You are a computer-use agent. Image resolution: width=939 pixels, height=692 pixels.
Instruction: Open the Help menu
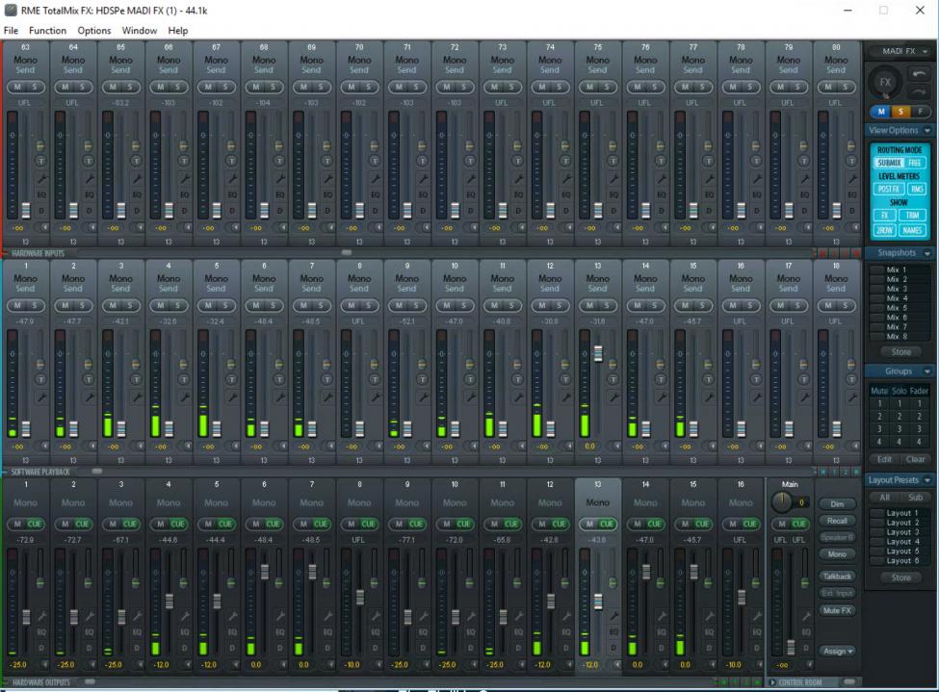[x=178, y=31]
